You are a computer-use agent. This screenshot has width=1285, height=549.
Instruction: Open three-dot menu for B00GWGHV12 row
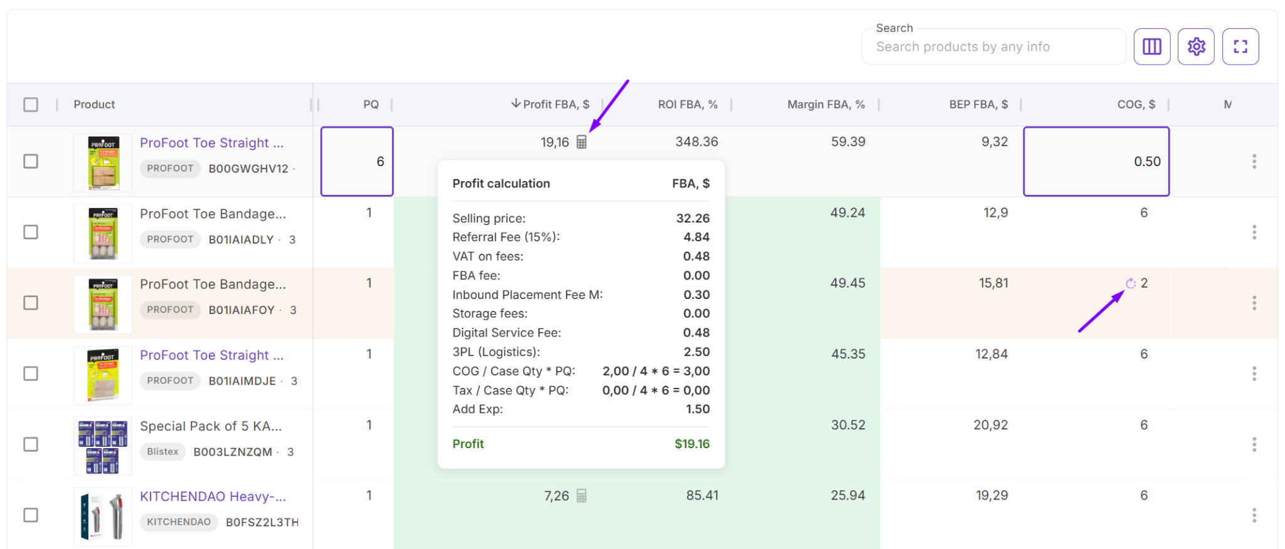point(1254,161)
